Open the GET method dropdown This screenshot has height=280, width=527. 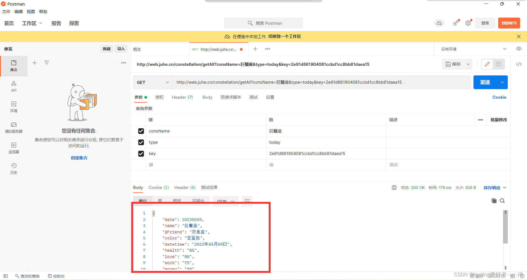tap(153, 82)
